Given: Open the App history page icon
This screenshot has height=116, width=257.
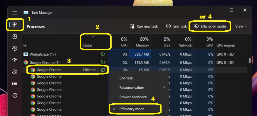Looking at the screenshot, I should tap(15, 48).
